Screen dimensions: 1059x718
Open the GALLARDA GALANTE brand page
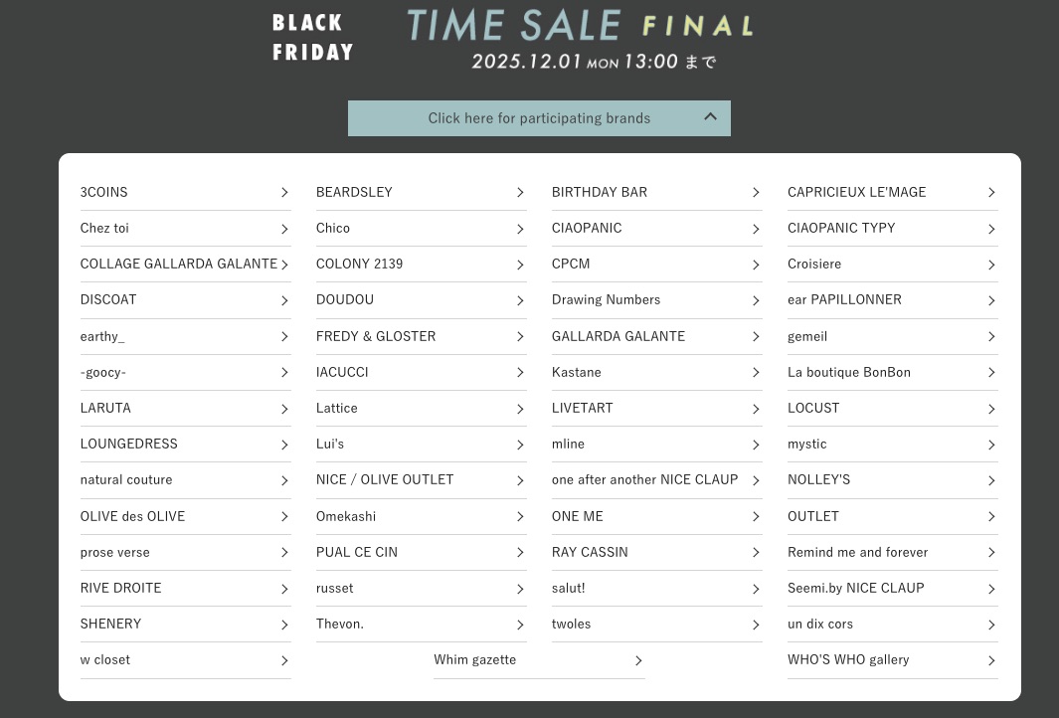click(x=618, y=336)
